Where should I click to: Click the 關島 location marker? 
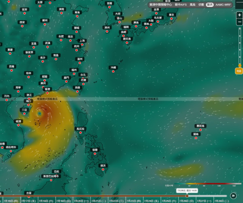pos(196,138)
